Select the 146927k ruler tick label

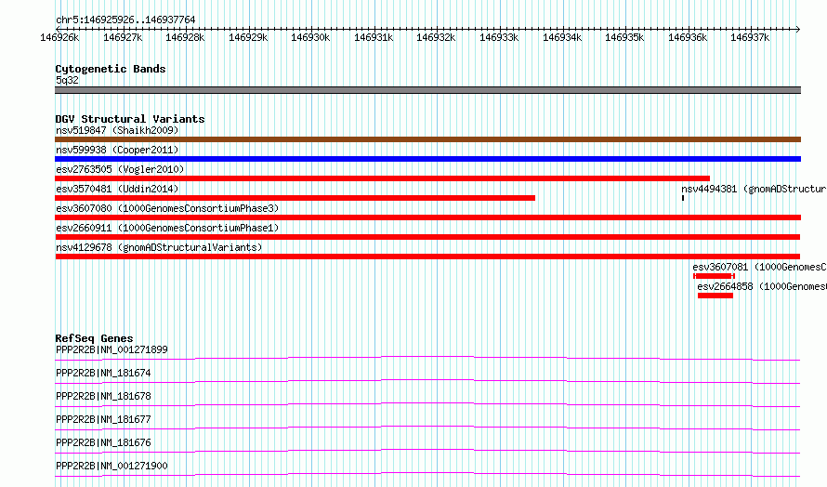(x=123, y=37)
